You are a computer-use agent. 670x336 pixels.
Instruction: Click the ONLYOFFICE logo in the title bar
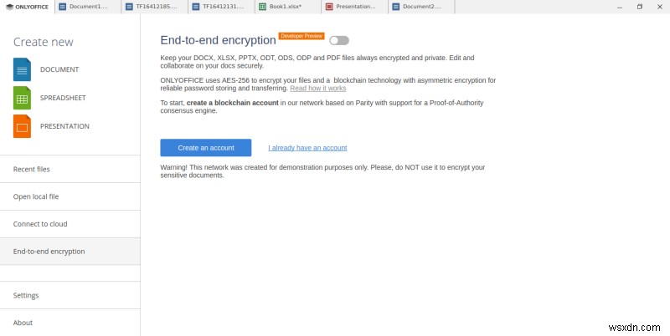coord(27,7)
